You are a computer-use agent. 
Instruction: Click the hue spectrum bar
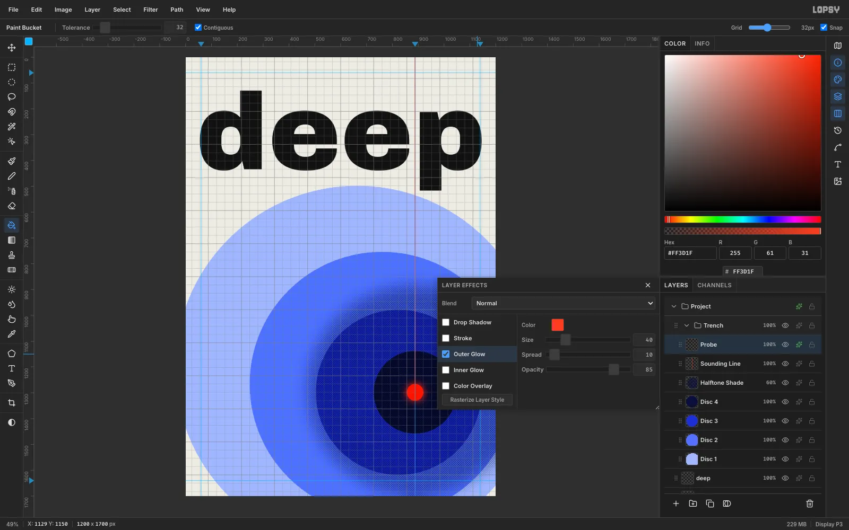743,219
